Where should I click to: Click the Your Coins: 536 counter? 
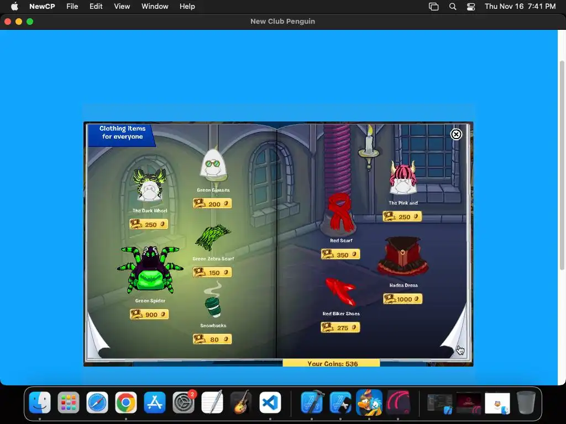pyautogui.click(x=332, y=363)
